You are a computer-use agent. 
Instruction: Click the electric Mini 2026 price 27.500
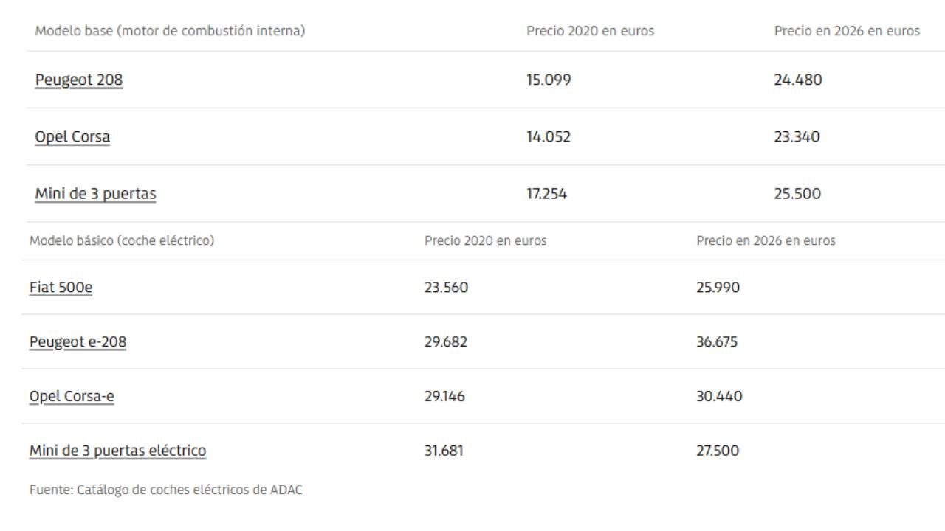point(718,450)
